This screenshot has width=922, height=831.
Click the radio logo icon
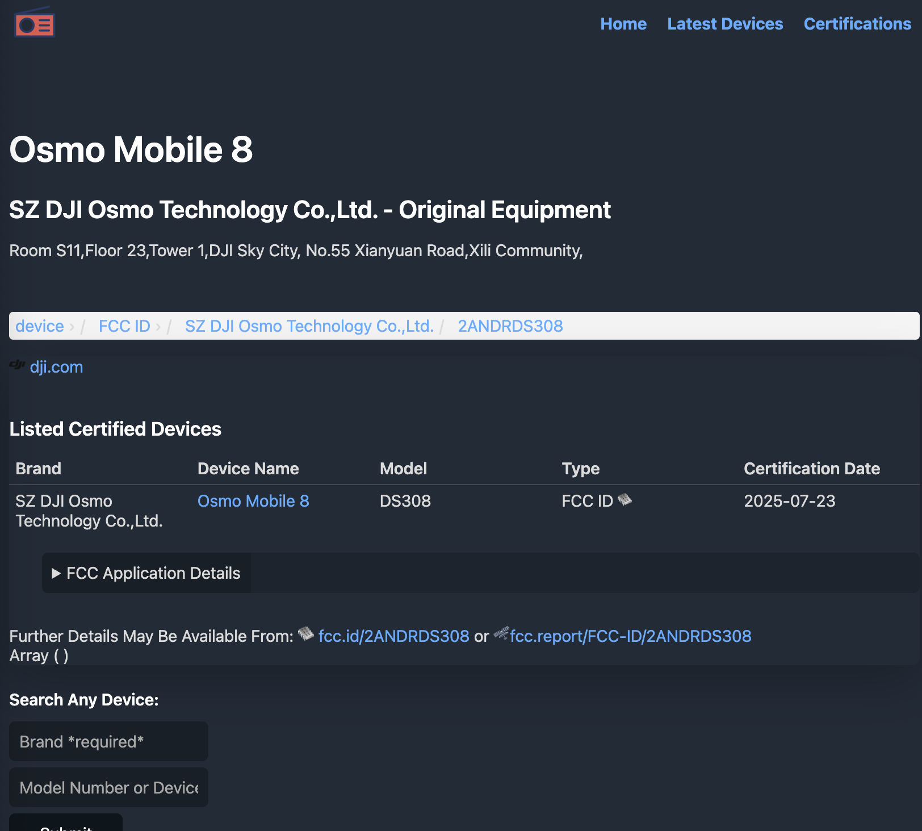(35, 23)
